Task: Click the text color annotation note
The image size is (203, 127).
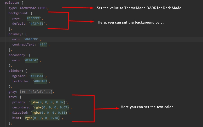Action: 147,107
